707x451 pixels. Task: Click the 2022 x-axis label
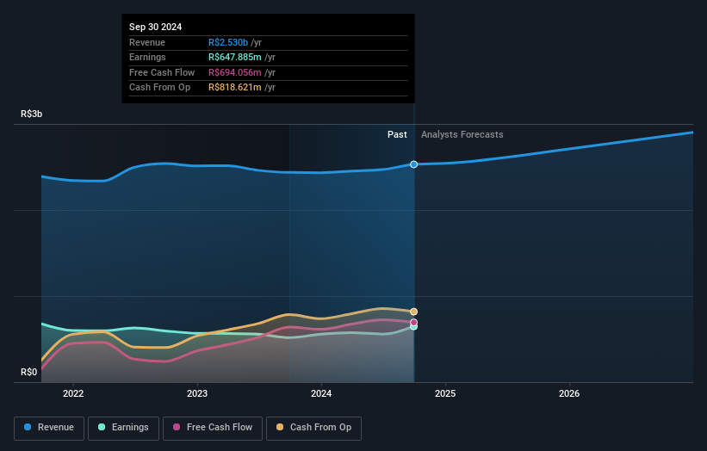click(73, 394)
